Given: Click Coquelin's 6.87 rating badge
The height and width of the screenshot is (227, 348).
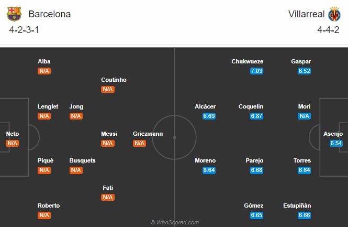Looking at the screenshot, I should click(256, 116).
